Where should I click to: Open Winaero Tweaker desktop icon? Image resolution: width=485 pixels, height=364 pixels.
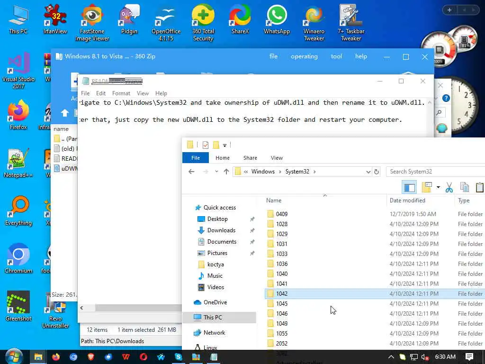click(314, 23)
